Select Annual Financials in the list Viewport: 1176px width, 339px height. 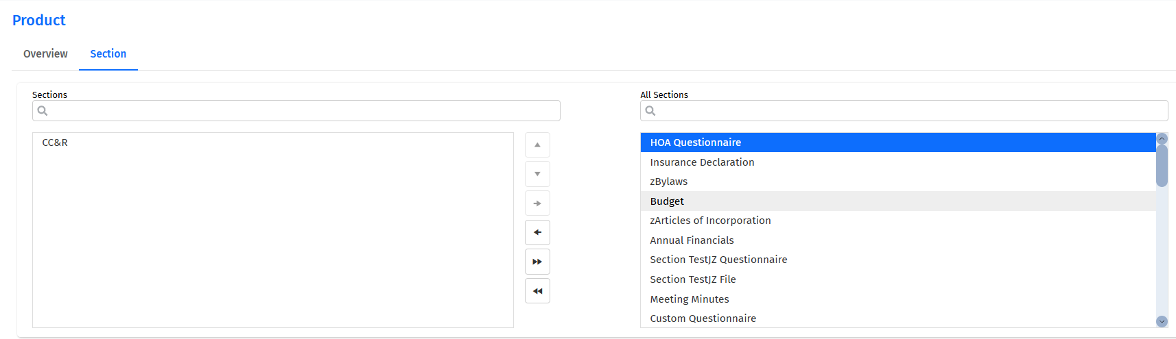pos(898,240)
